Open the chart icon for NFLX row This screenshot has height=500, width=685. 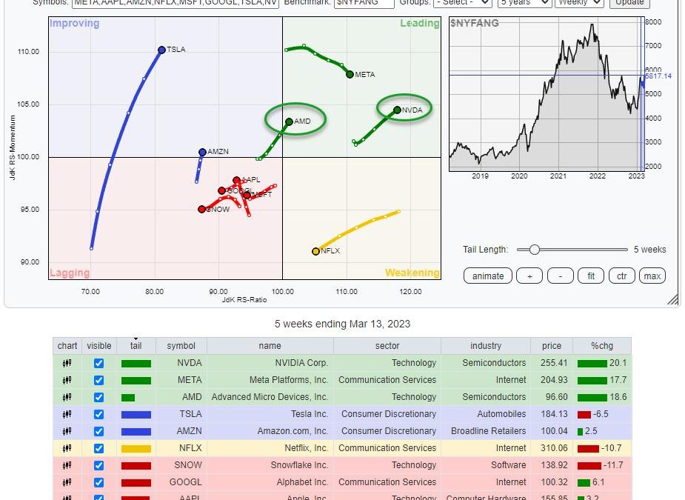(67, 448)
